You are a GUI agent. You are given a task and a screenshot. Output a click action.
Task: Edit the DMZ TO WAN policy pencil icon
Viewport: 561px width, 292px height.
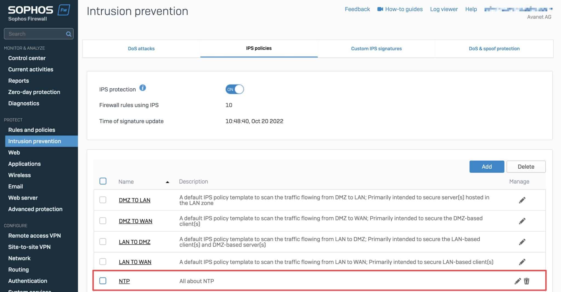pyautogui.click(x=522, y=221)
